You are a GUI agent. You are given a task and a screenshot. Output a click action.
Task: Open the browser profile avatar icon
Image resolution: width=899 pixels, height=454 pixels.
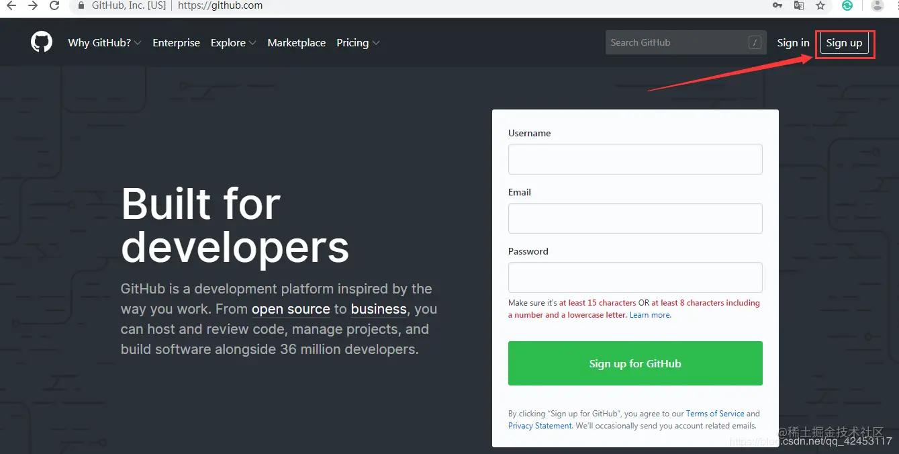(x=877, y=5)
